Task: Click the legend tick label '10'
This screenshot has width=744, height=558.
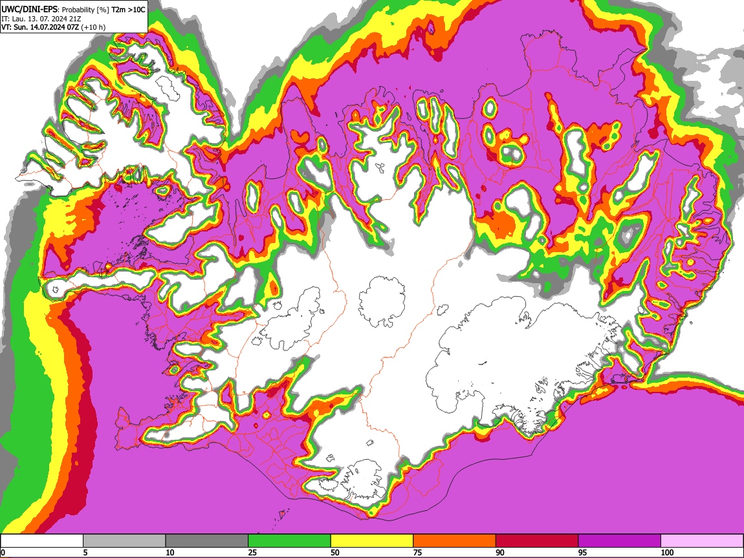Action: coord(170,552)
